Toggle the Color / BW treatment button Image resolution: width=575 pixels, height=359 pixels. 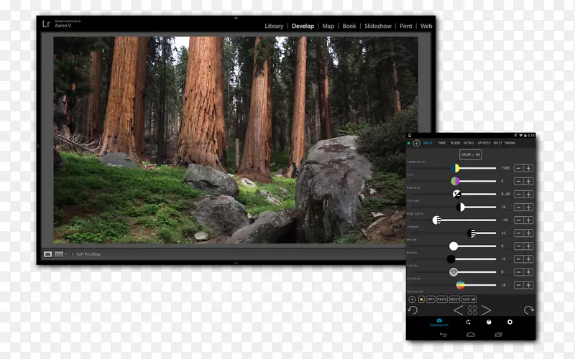[471, 154]
